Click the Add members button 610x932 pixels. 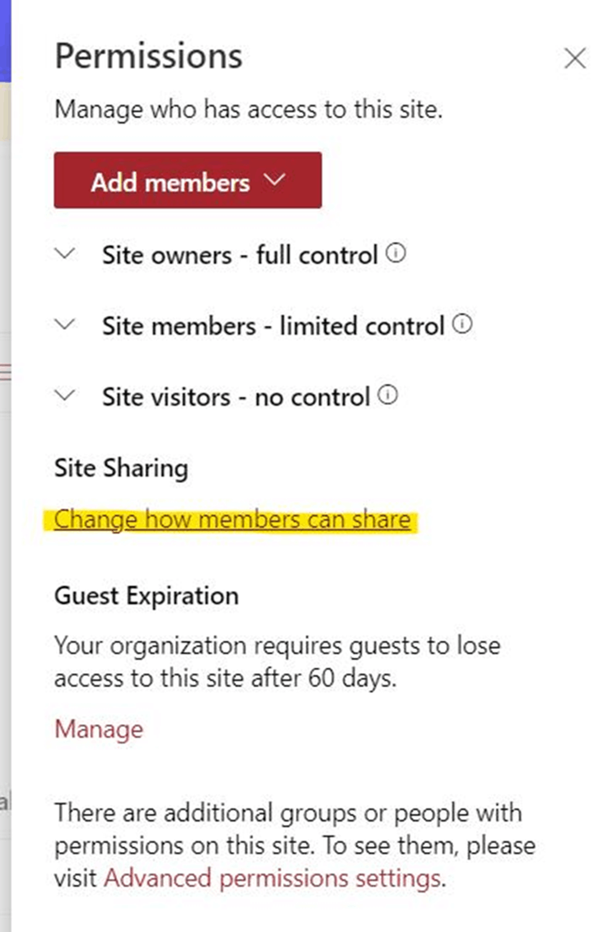(x=188, y=180)
